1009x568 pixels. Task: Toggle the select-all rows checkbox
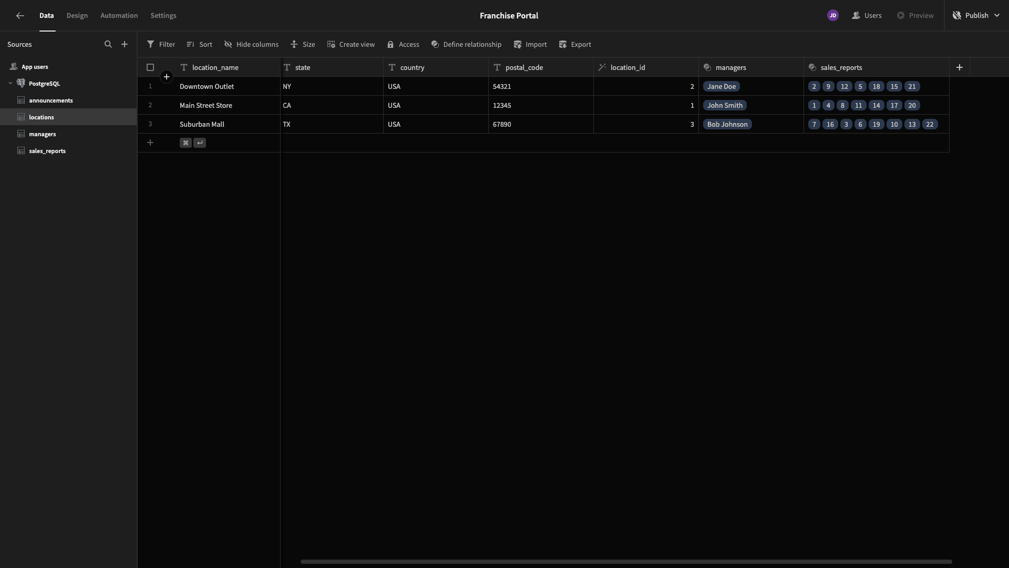[x=150, y=67]
